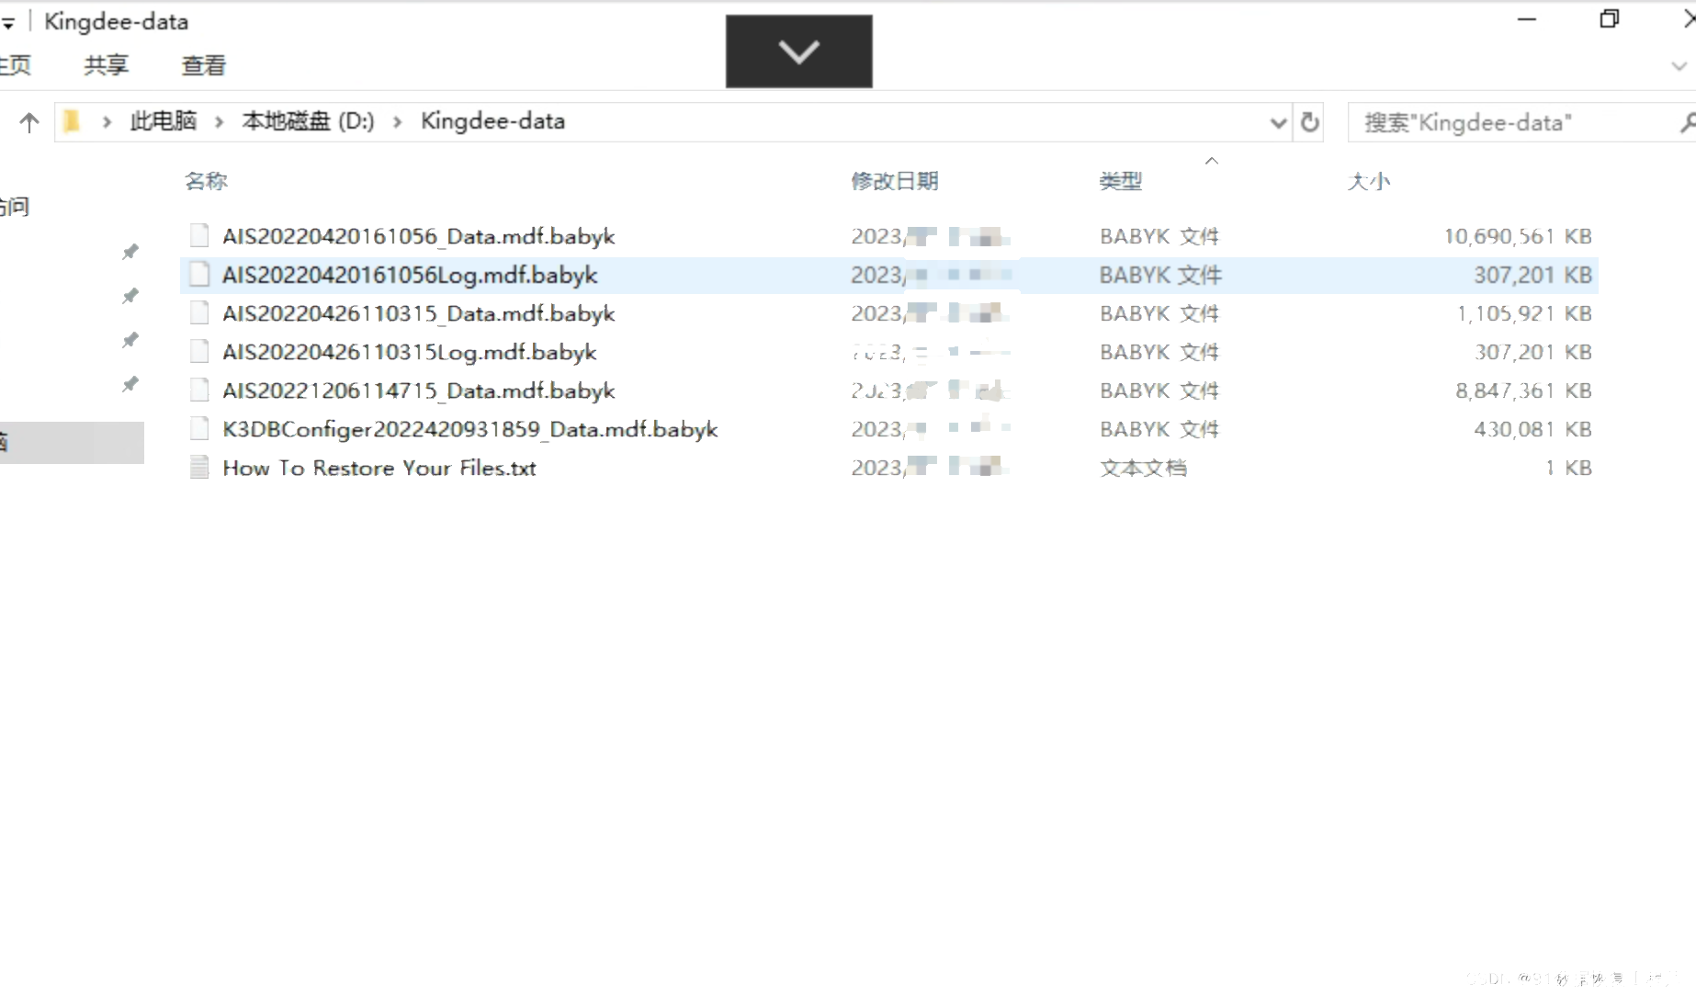Click file icon of How To Restore Your Files.txt
Image resolution: width=1696 pixels, height=996 pixels.
[x=198, y=468]
